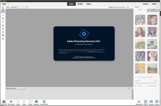Select the Whiten Teeth tool
The height and width of the screenshot is (106, 161).
(x=3, y=22)
